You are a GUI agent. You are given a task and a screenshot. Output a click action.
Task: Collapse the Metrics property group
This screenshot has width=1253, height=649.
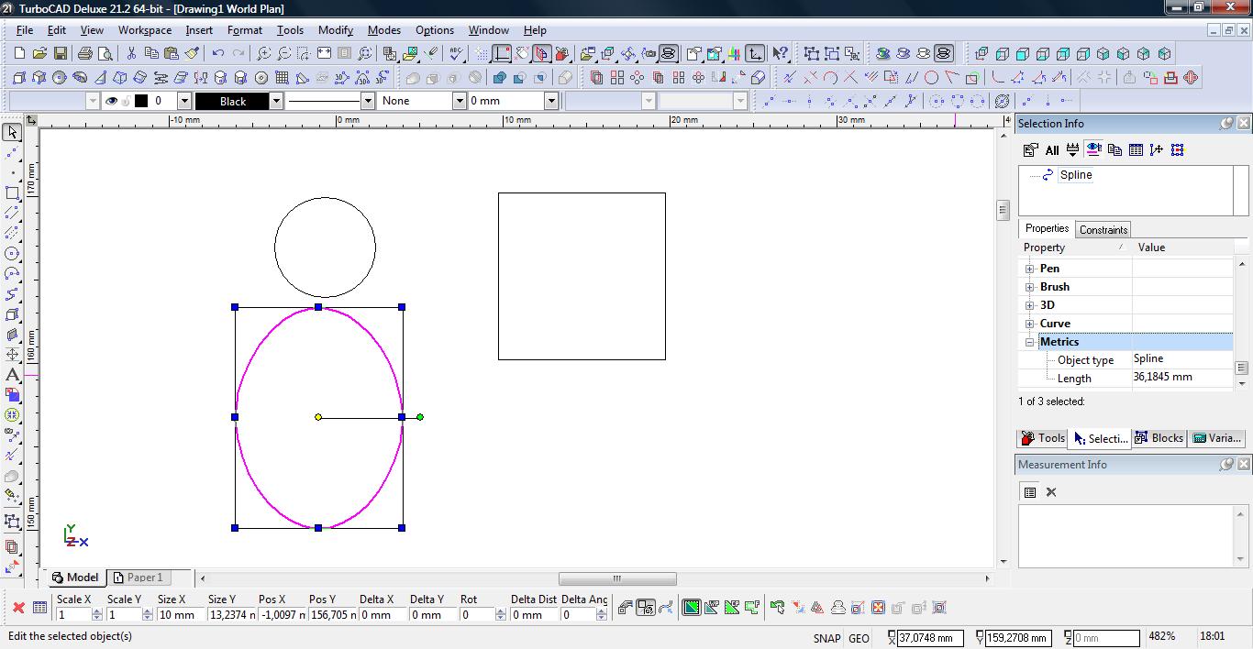pyautogui.click(x=1029, y=342)
